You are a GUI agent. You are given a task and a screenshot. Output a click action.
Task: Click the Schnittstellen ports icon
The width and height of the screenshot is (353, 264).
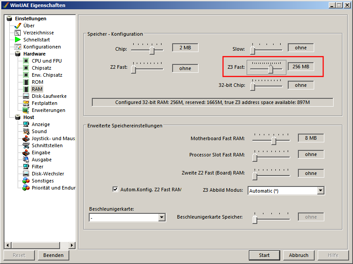tap(26, 145)
